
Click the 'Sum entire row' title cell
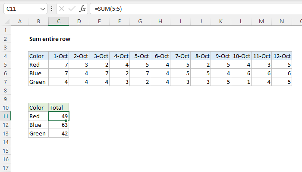[49, 39]
